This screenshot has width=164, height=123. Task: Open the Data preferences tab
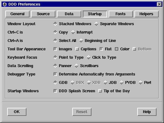pos(69,14)
